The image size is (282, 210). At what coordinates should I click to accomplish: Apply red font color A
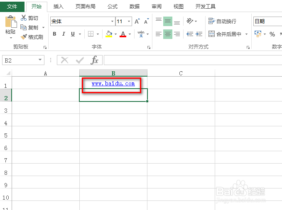coord(123,34)
